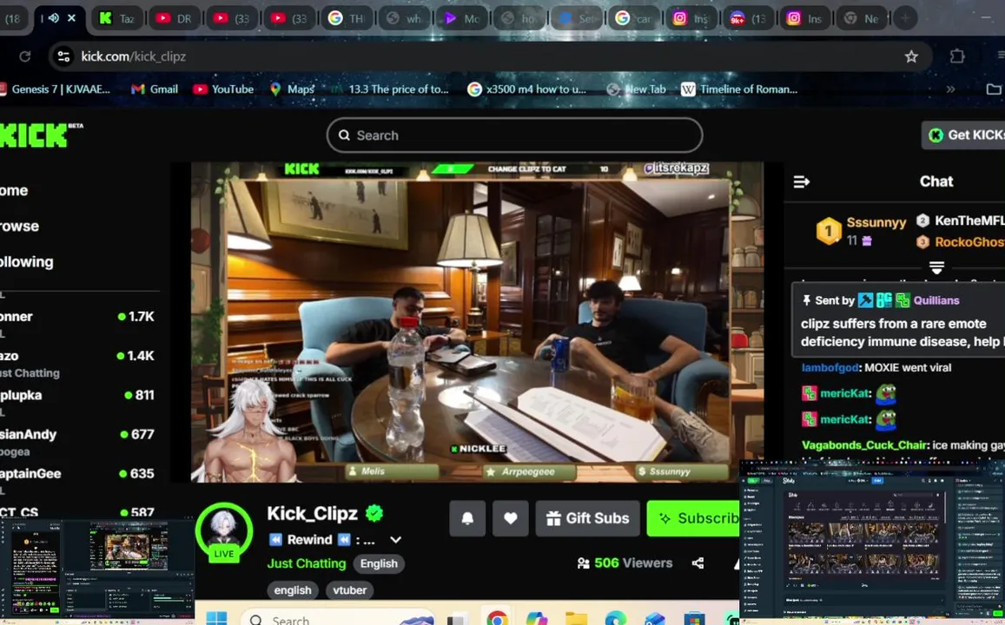Open Following in Kick sidebar
The height and width of the screenshot is (625, 1005).
[26, 261]
